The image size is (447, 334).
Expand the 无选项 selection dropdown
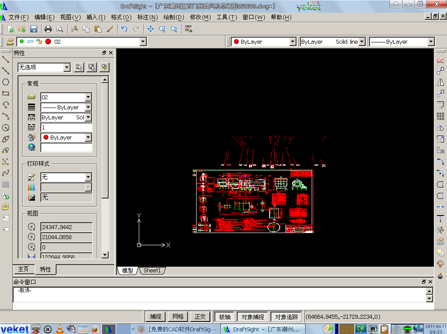pyautogui.click(x=67, y=67)
